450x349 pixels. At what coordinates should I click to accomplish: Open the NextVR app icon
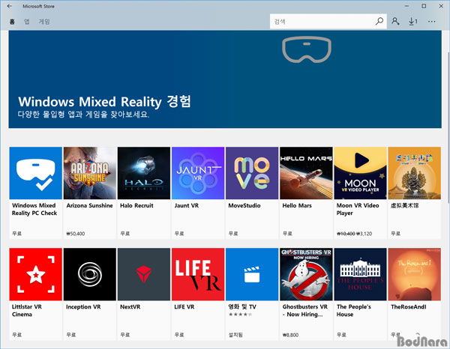tap(144, 274)
